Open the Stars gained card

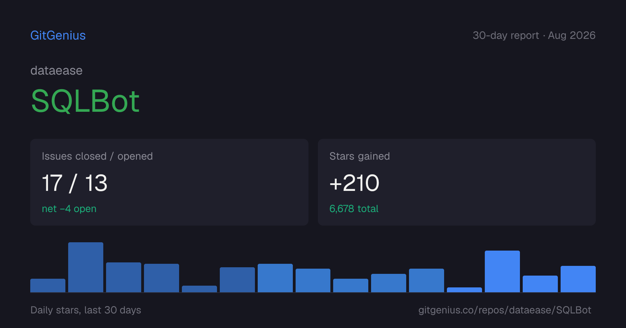(x=457, y=182)
